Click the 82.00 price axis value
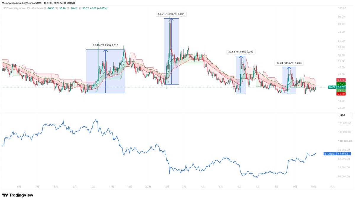This screenshot has width=355, height=201. point(341,24)
